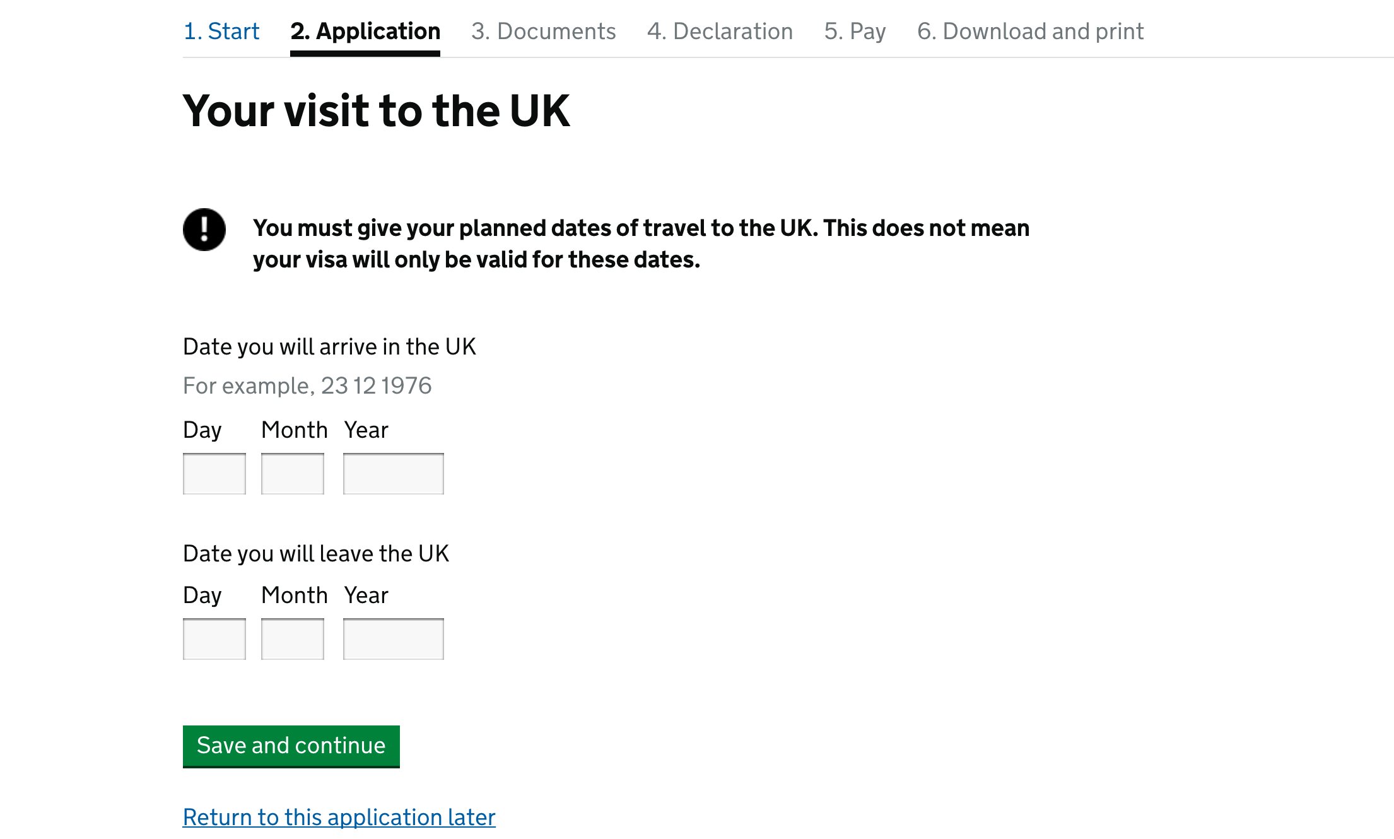Click the arrival Year input field

tap(393, 472)
